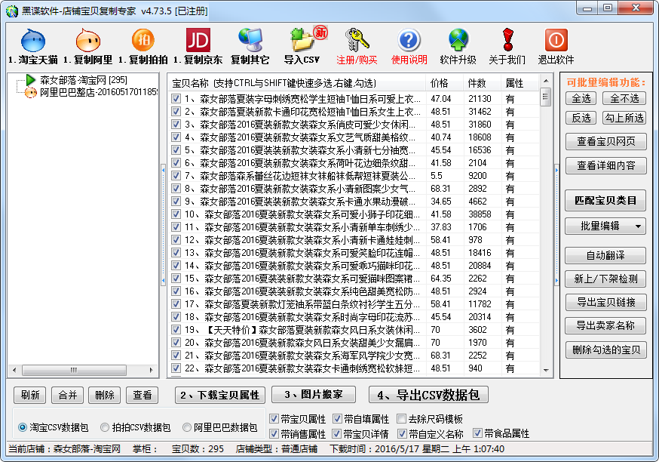Open 使用说明 help icon

tap(409, 40)
